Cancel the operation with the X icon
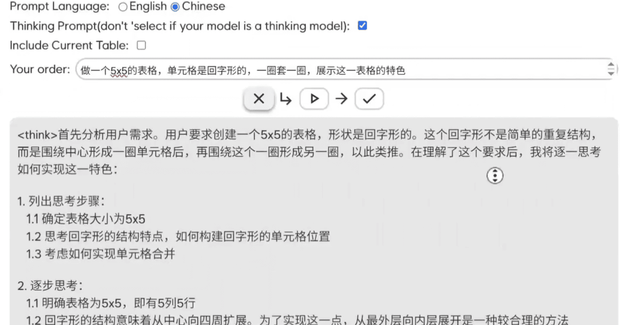 [x=258, y=98]
